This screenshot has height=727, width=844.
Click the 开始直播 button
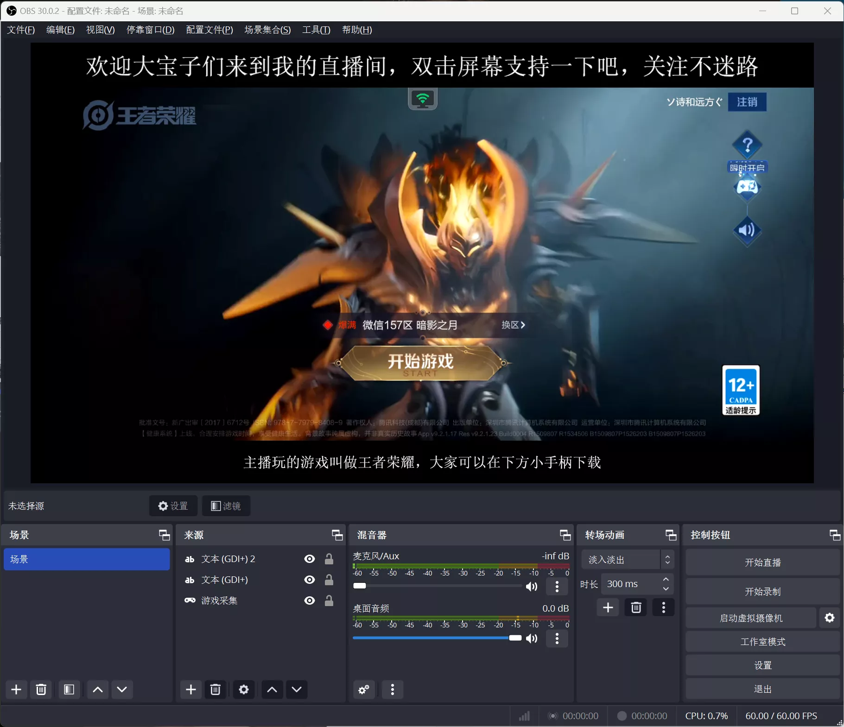(x=762, y=563)
